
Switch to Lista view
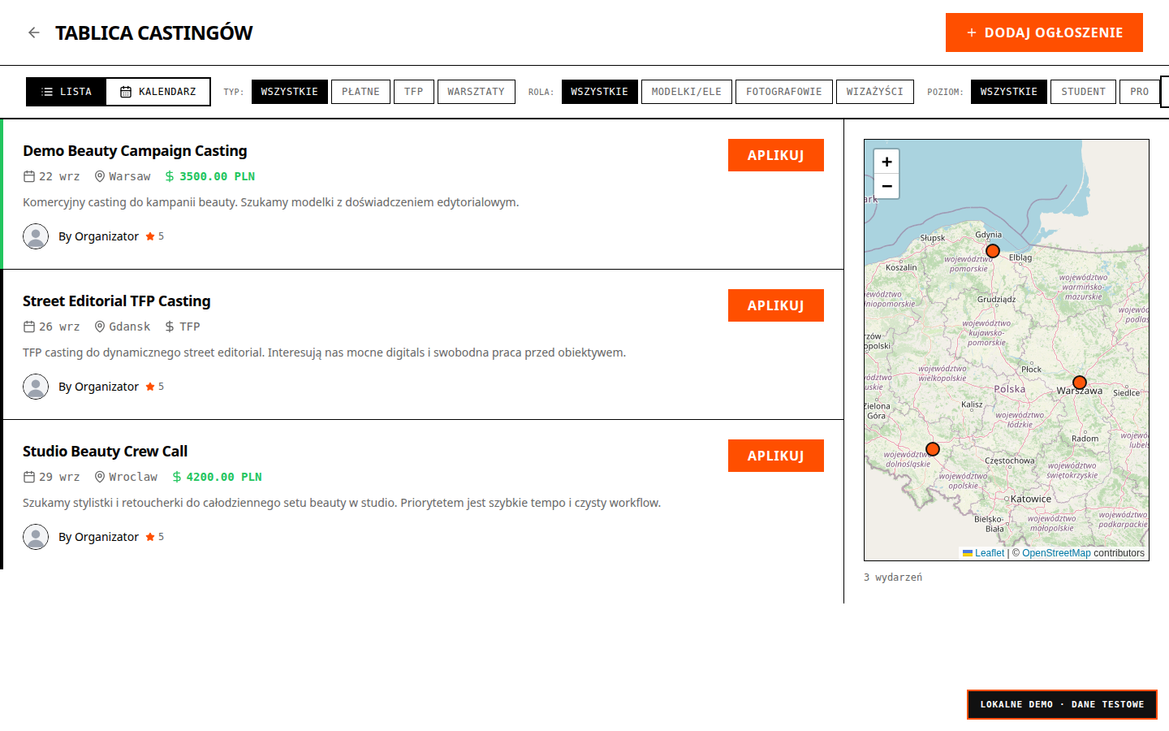(x=67, y=92)
